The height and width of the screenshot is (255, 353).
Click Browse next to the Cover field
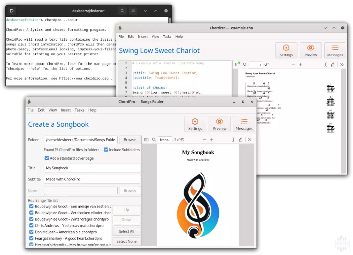coord(130,191)
